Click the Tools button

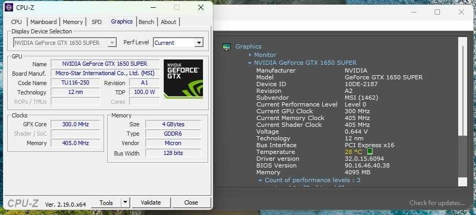106,202
